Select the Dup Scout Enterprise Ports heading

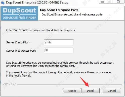point(59,10)
